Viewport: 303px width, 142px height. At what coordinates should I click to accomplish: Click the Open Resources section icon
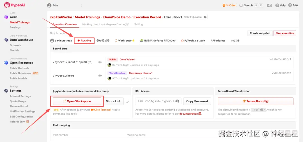tap(6, 63)
